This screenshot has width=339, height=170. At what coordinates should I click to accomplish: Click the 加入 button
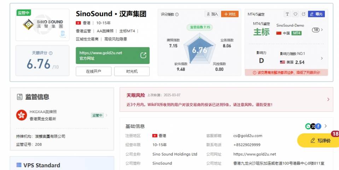click(212, 14)
